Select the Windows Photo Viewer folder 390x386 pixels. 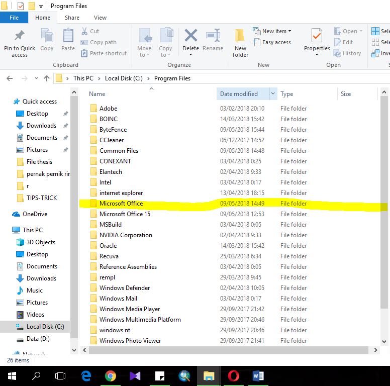coord(130,340)
